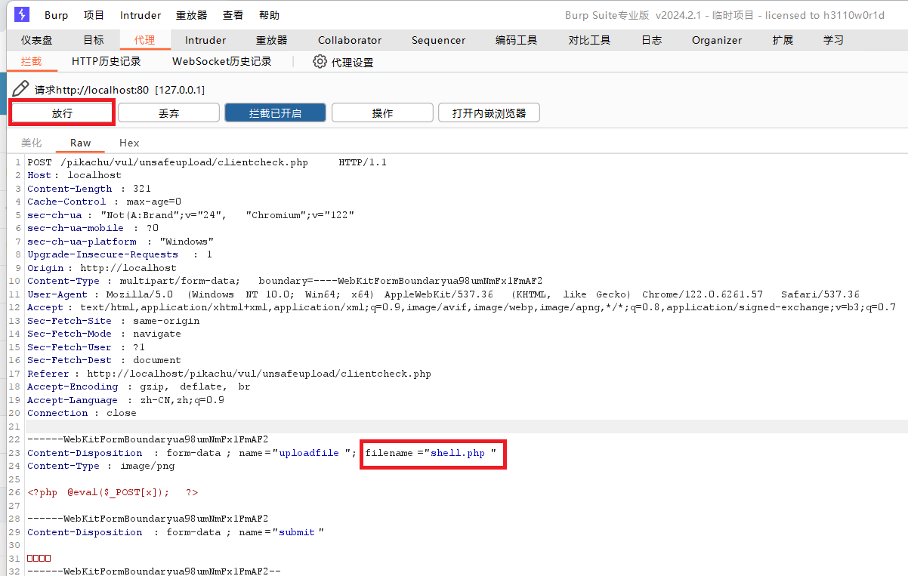Click the Content-Type image/png line
The image size is (908, 576).
coord(101,466)
